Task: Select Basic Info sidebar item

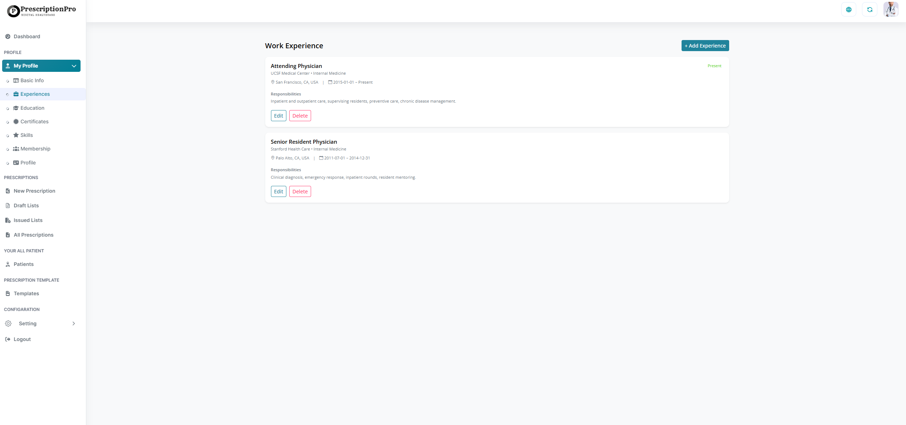Action: point(32,80)
